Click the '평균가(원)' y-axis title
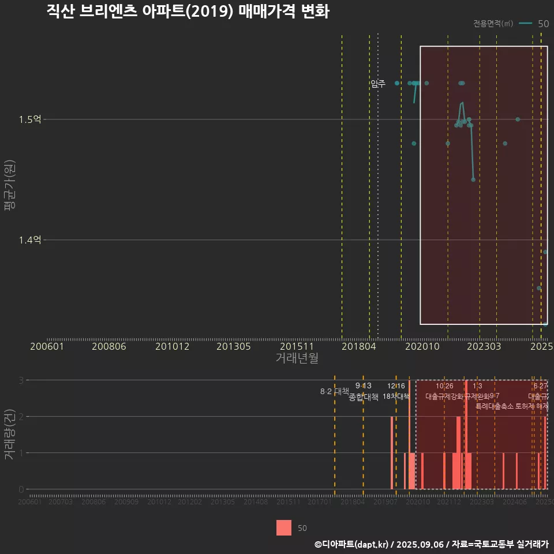 pyautogui.click(x=10, y=185)
